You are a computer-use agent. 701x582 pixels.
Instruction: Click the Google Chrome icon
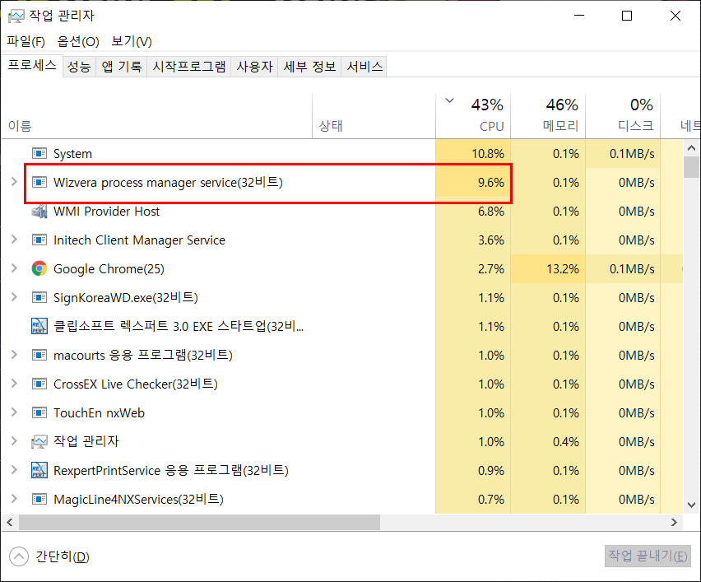click(39, 268)
